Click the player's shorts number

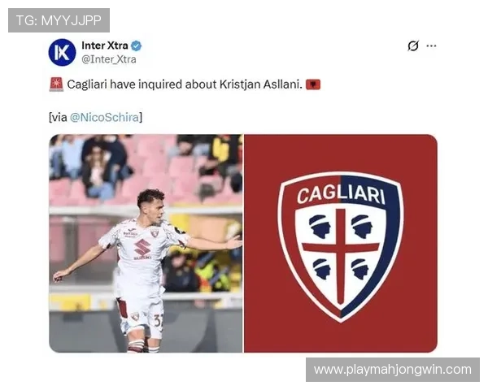coord(158,320)
